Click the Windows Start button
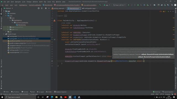The height and width of the screenshot is (99, 177). point(2,97)
